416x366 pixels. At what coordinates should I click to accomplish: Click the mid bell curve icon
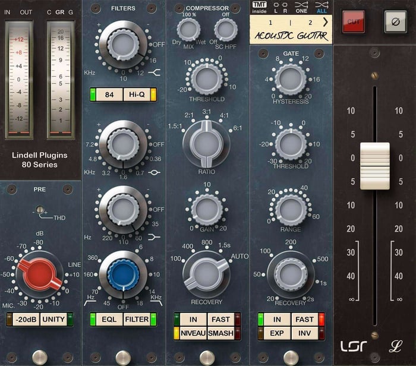click(155, 173)
